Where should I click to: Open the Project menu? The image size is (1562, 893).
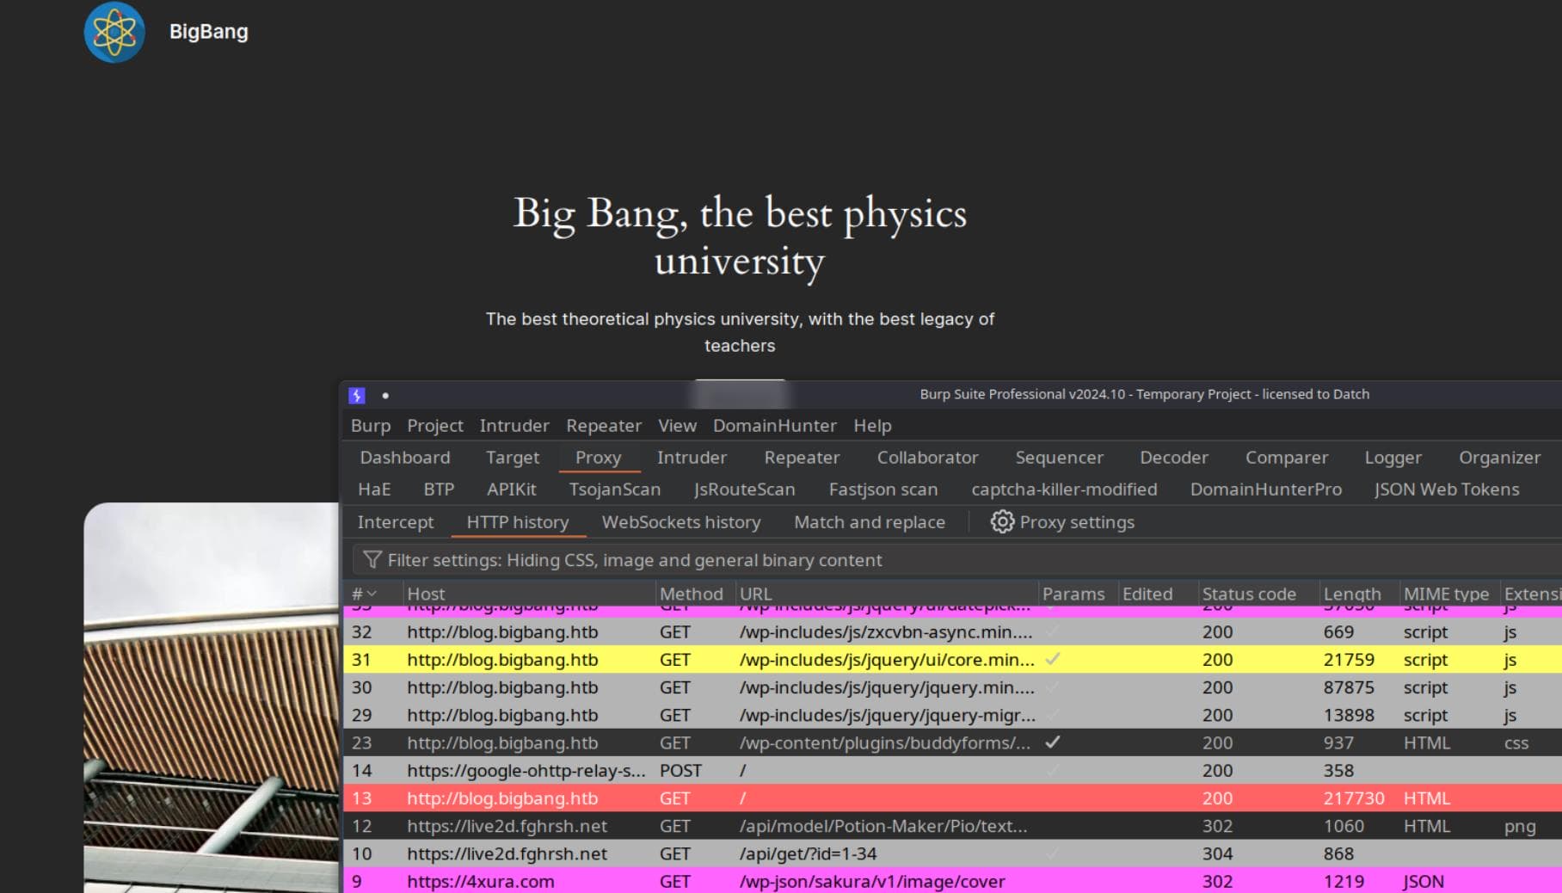[x=435, y=426]
